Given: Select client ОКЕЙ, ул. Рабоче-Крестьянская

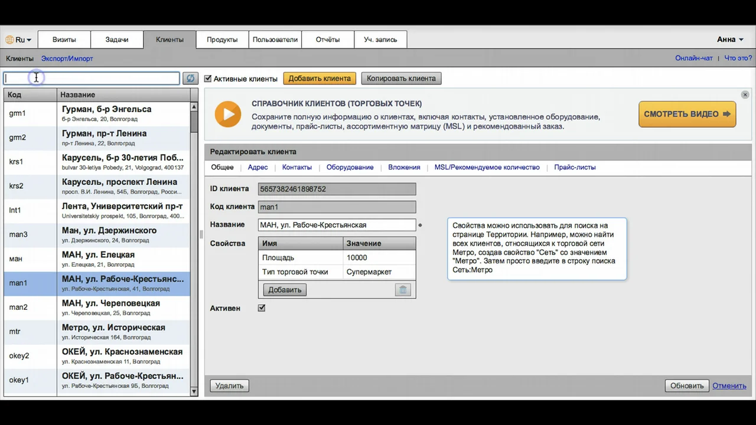Looking at the screenshot, I should pos(97,380).
